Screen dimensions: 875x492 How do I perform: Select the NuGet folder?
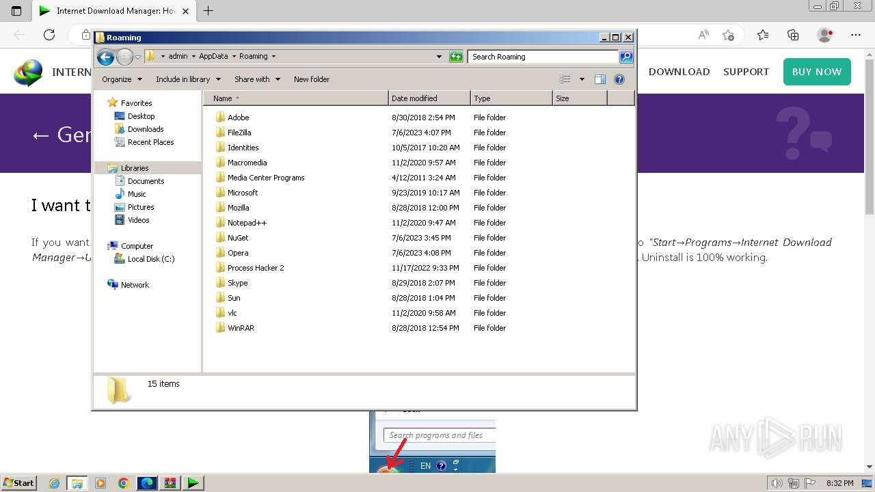click(x=238, y=238)
